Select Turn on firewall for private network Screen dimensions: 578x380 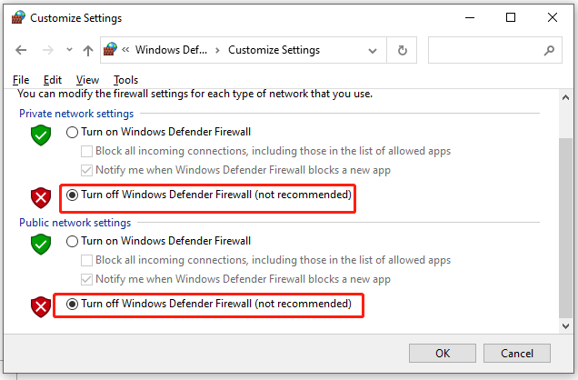click(x=72, y=132)
